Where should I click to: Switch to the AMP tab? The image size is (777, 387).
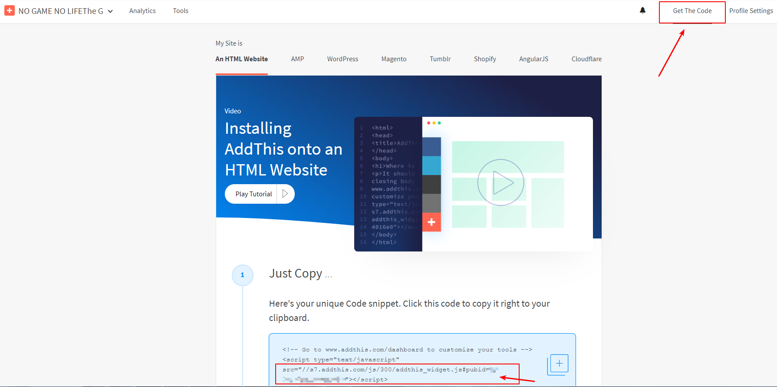pos(297,59)
